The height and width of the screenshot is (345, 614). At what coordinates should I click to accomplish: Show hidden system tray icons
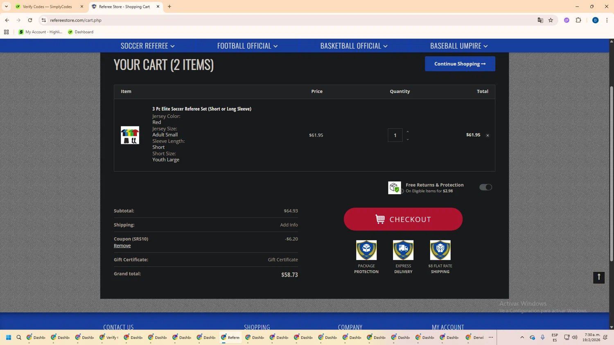pyautogui.click(x=522, y=337)
